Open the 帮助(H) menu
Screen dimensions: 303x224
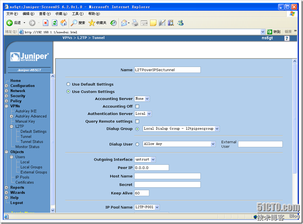(94, 14)
